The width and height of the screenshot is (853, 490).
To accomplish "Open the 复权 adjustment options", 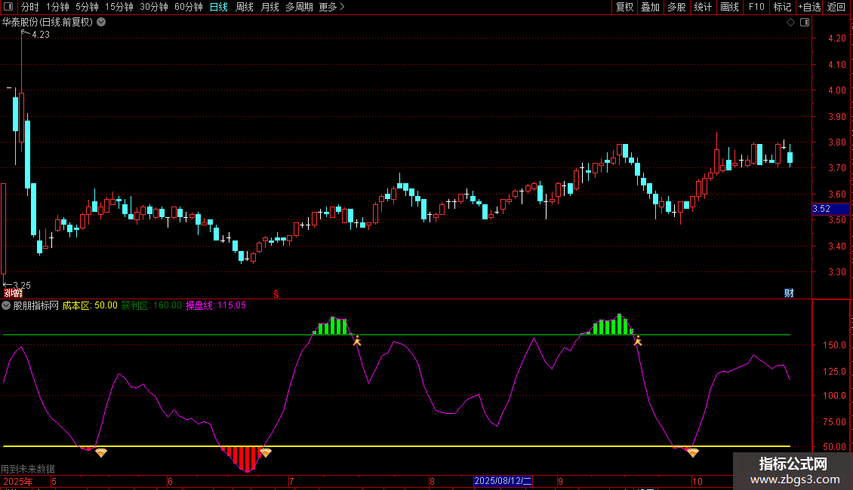I will tap(624, 7).
